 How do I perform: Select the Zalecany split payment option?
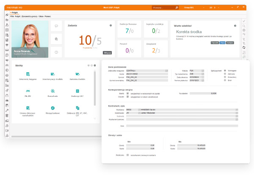click(225, 74)
